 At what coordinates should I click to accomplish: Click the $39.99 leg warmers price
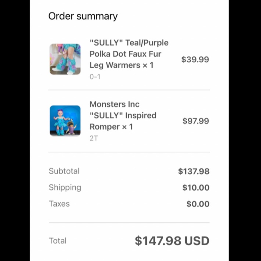pyautogui.click(x=195, y=60)
